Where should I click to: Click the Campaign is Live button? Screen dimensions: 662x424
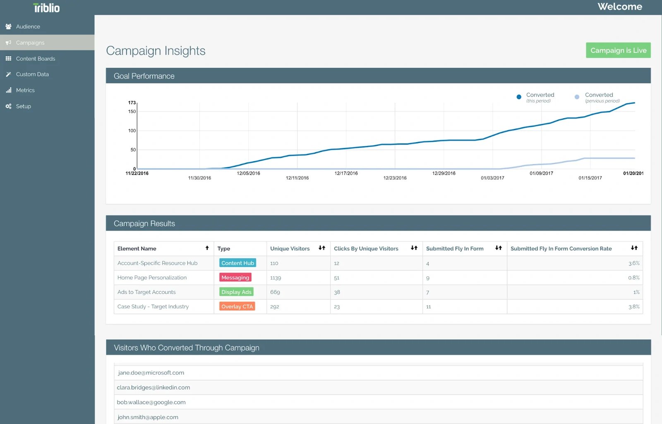618,50
